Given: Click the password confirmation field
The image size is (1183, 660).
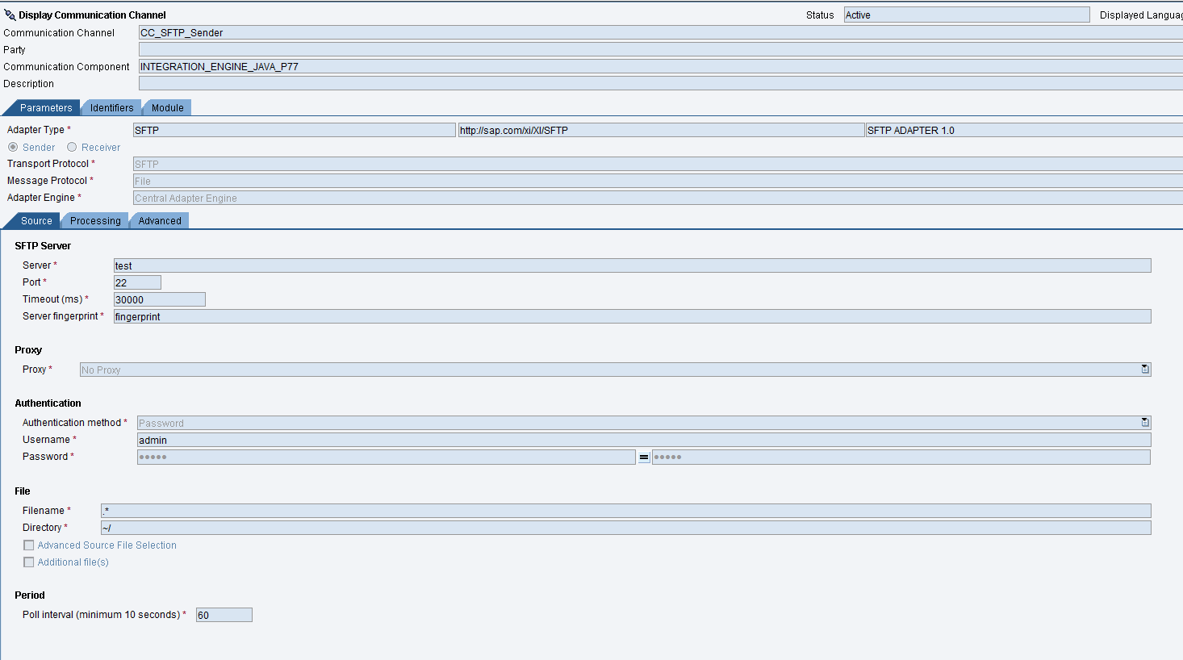Looking at the screenshot, I should tap(901, 457).
